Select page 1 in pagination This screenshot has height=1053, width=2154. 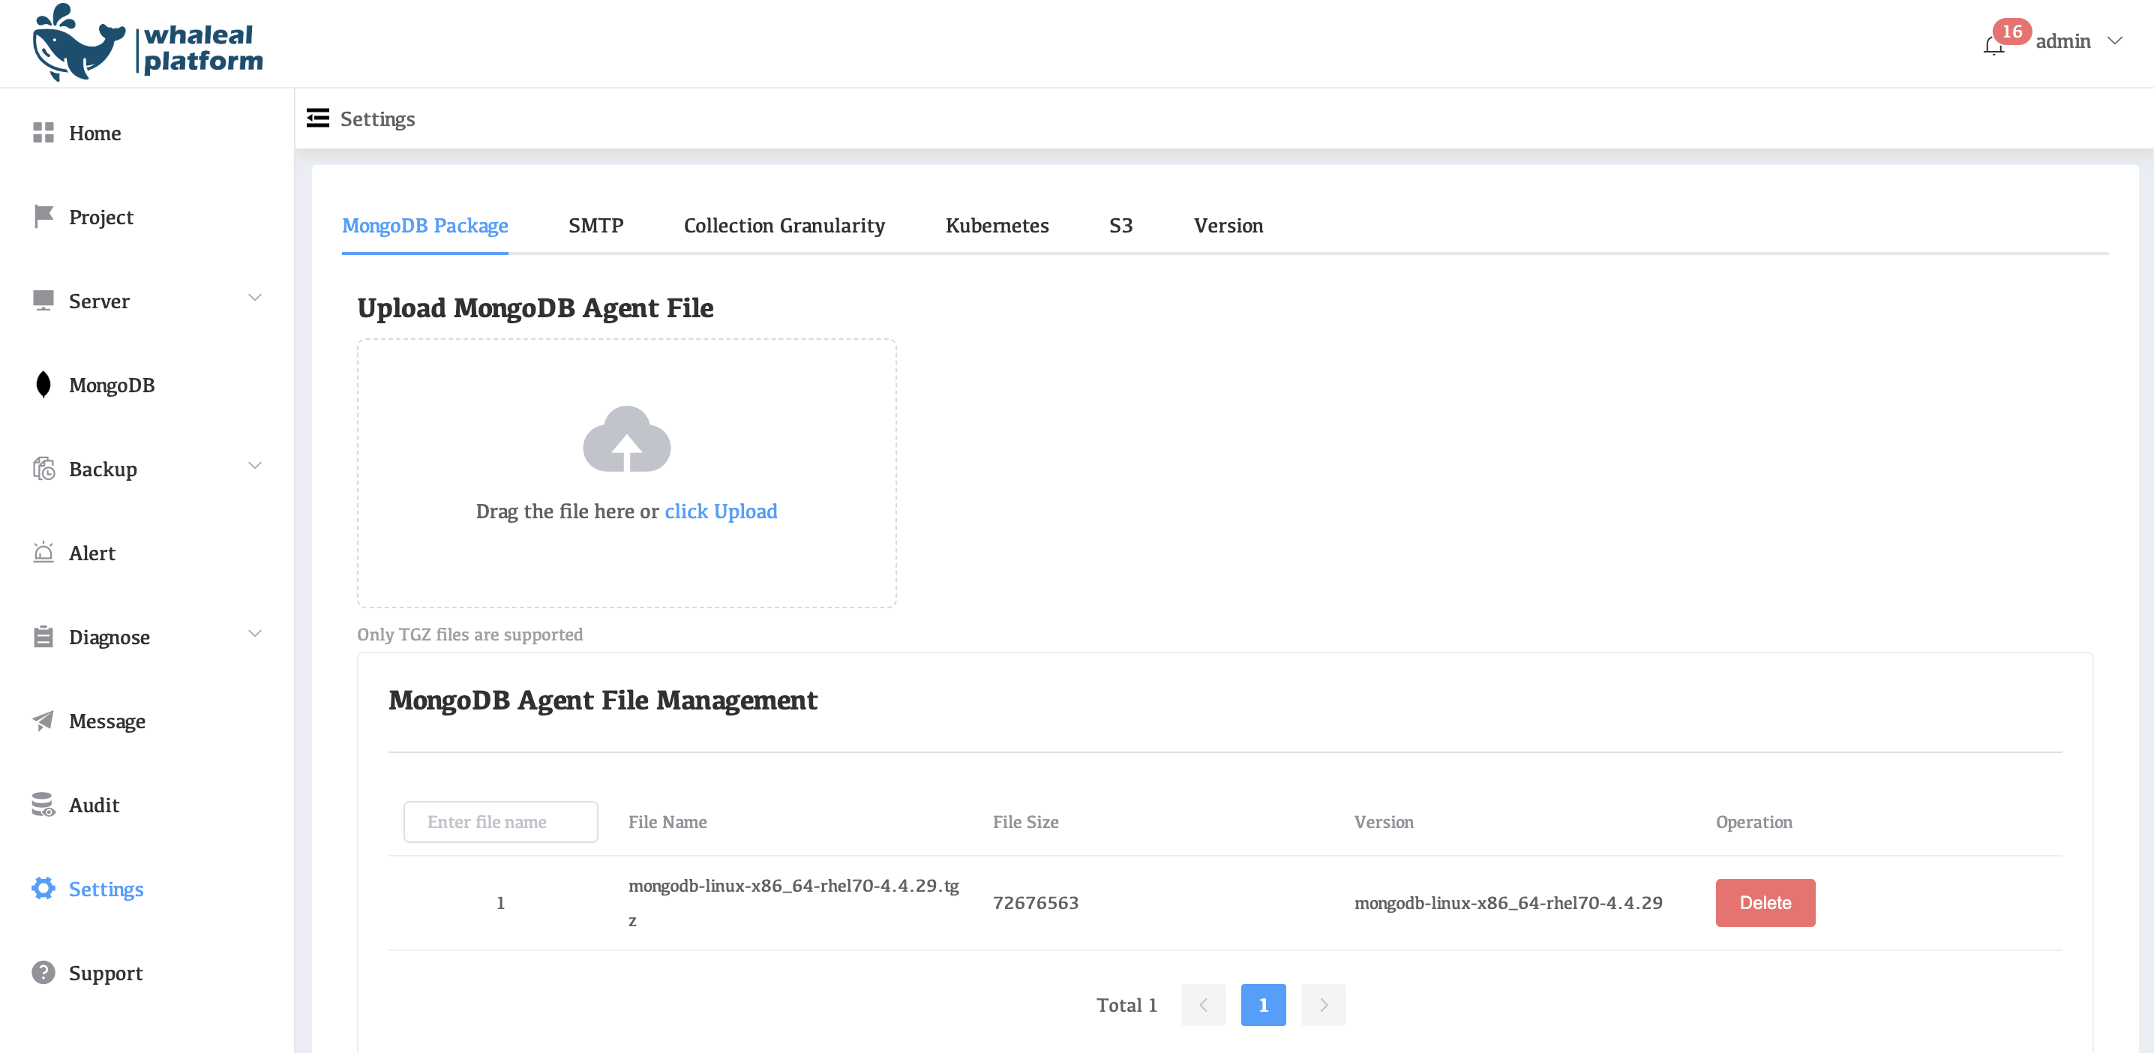1263,1004
